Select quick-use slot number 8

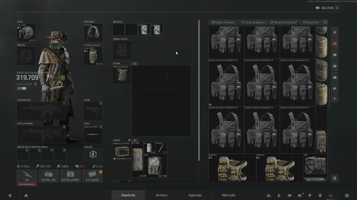pyautogui.click(x=60, y=154)
